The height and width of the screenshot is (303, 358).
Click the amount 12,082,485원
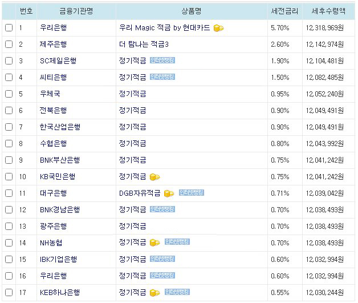[325, 78]
